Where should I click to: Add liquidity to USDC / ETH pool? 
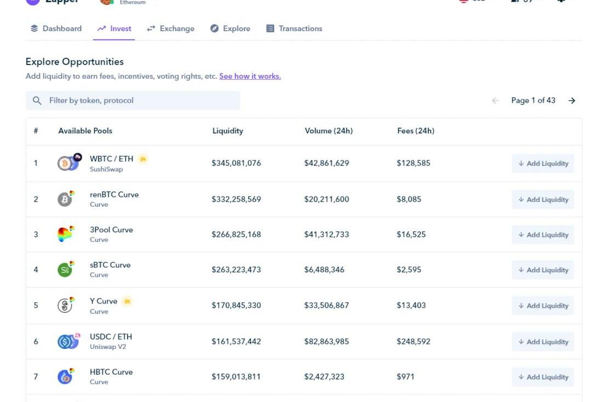(x=543, y=342)
